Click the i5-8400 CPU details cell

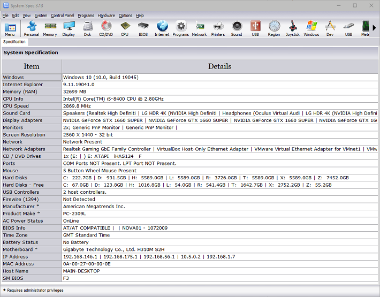coord(220,99)
